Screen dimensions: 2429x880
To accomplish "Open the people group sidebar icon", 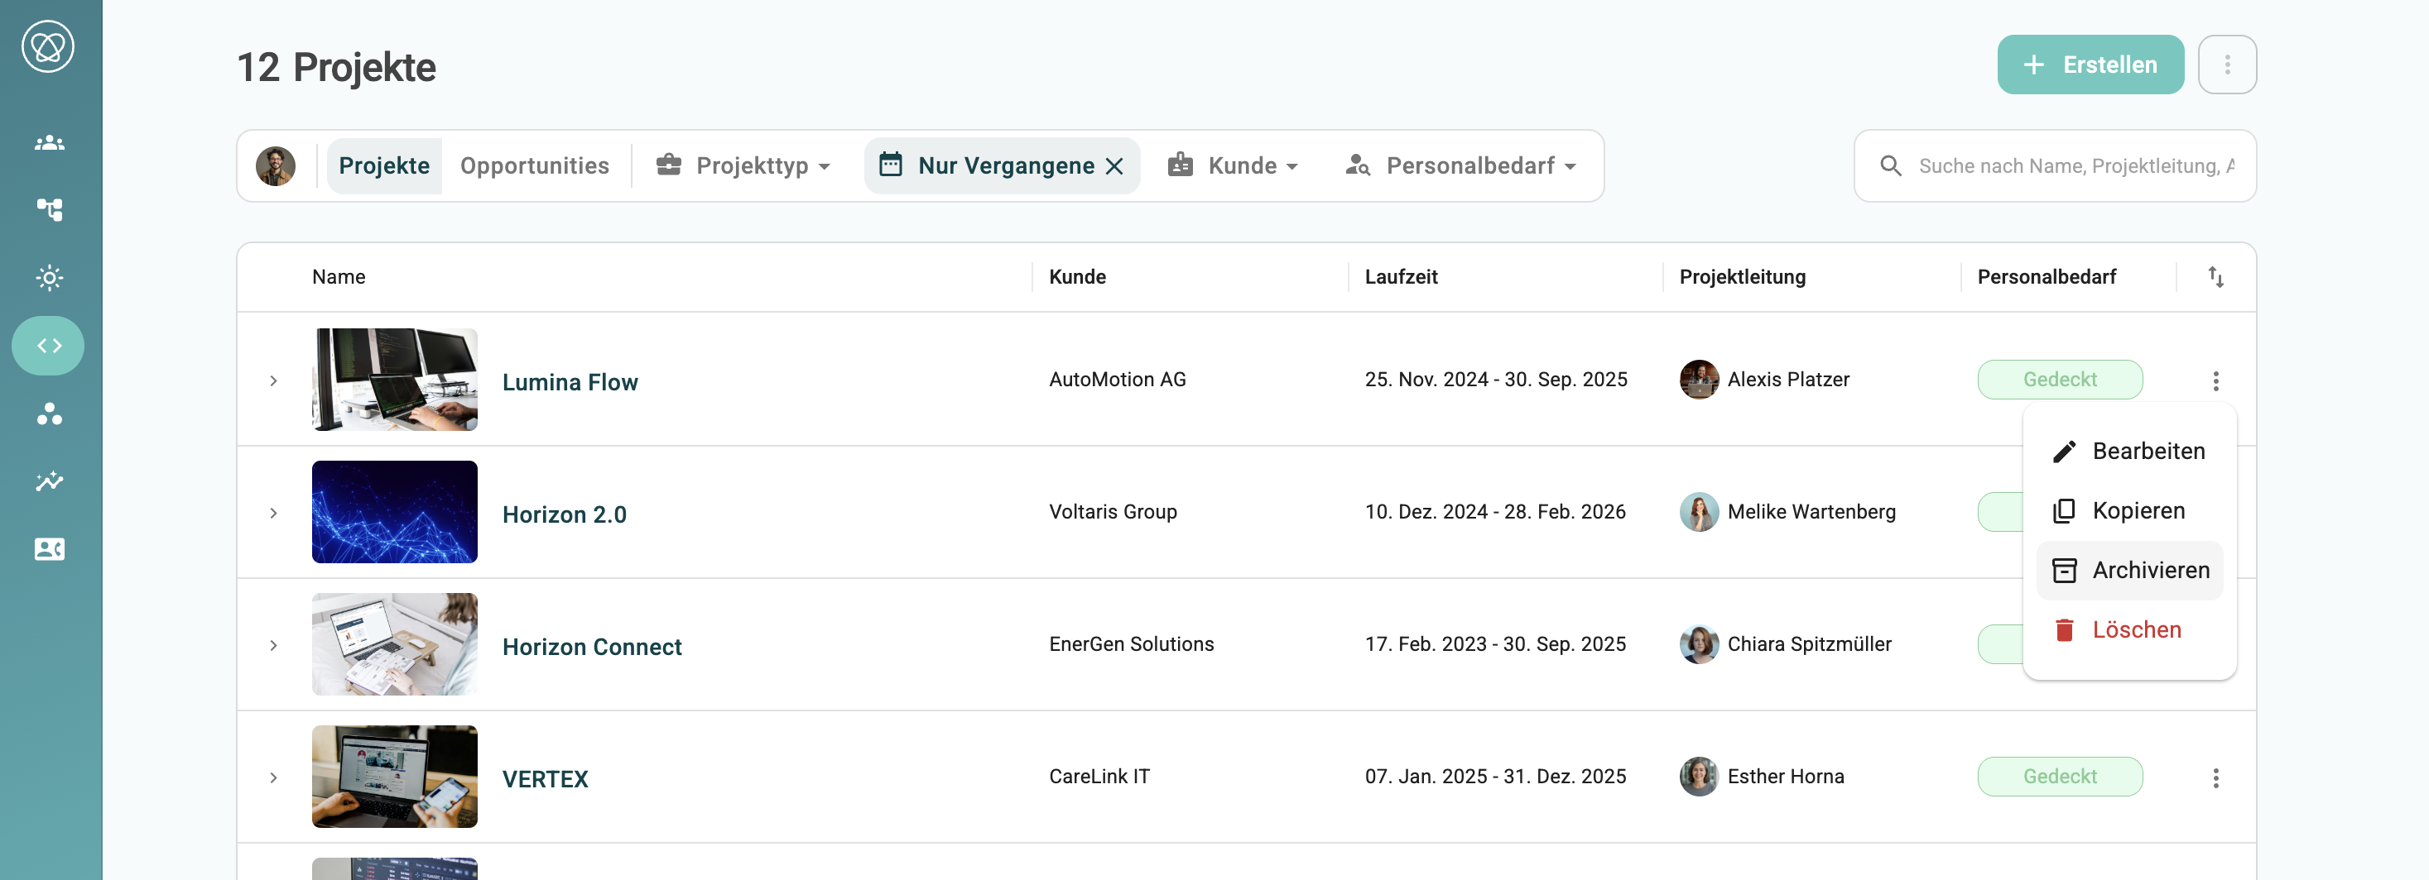I will point(49,143).
